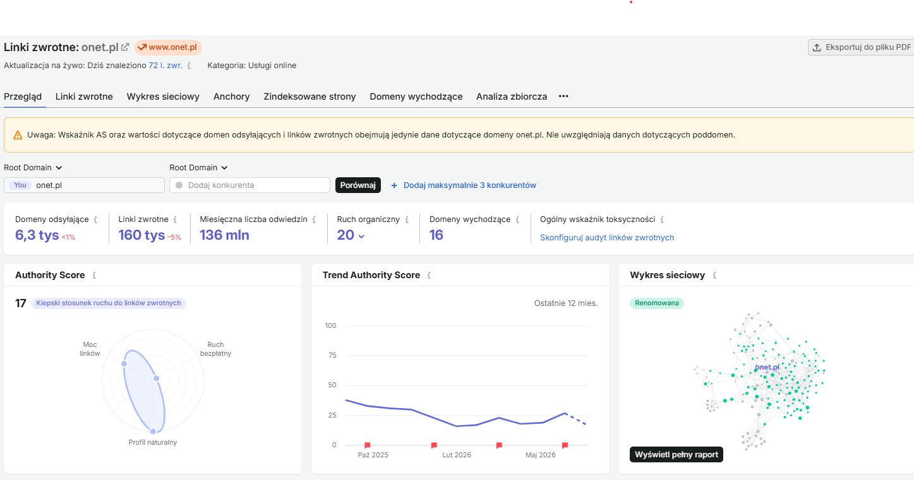Switch to the Anchory tab
The height and width of the screenshot is (480, 914).
[x=231, y=97]
